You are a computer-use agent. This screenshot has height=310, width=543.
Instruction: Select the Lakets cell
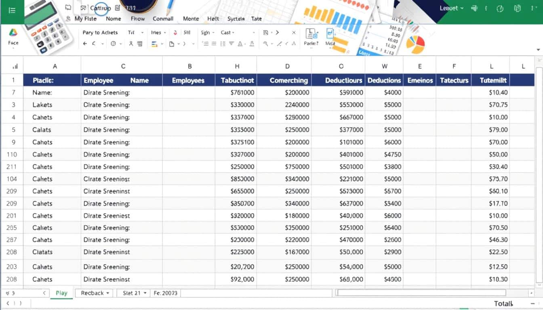point(52,105)
